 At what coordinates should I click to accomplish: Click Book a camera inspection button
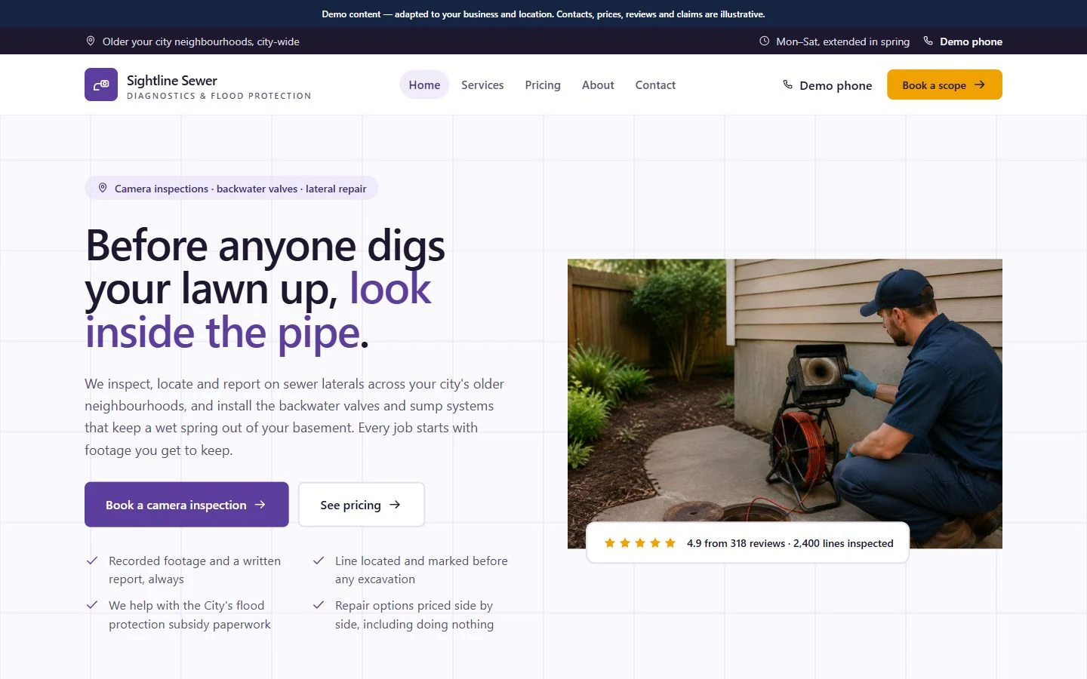tap(186, 504)
